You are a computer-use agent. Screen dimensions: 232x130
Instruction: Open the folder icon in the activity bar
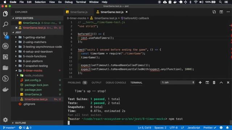pyautogui.click(x=5, y=68)
